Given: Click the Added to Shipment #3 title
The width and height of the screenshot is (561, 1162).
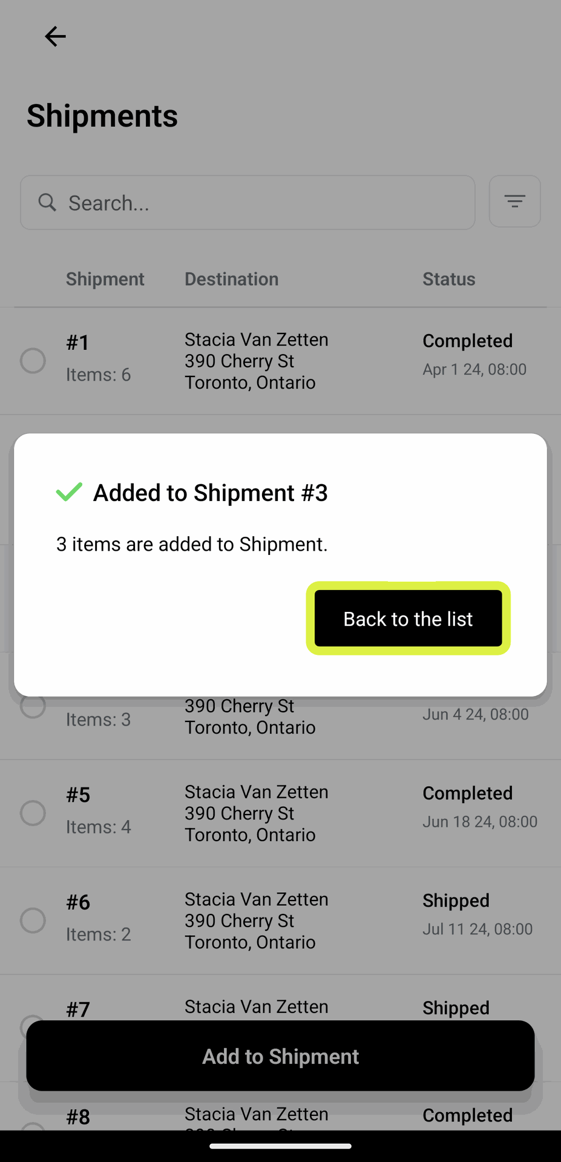Looking at the screenshot, I should (210, 493).
